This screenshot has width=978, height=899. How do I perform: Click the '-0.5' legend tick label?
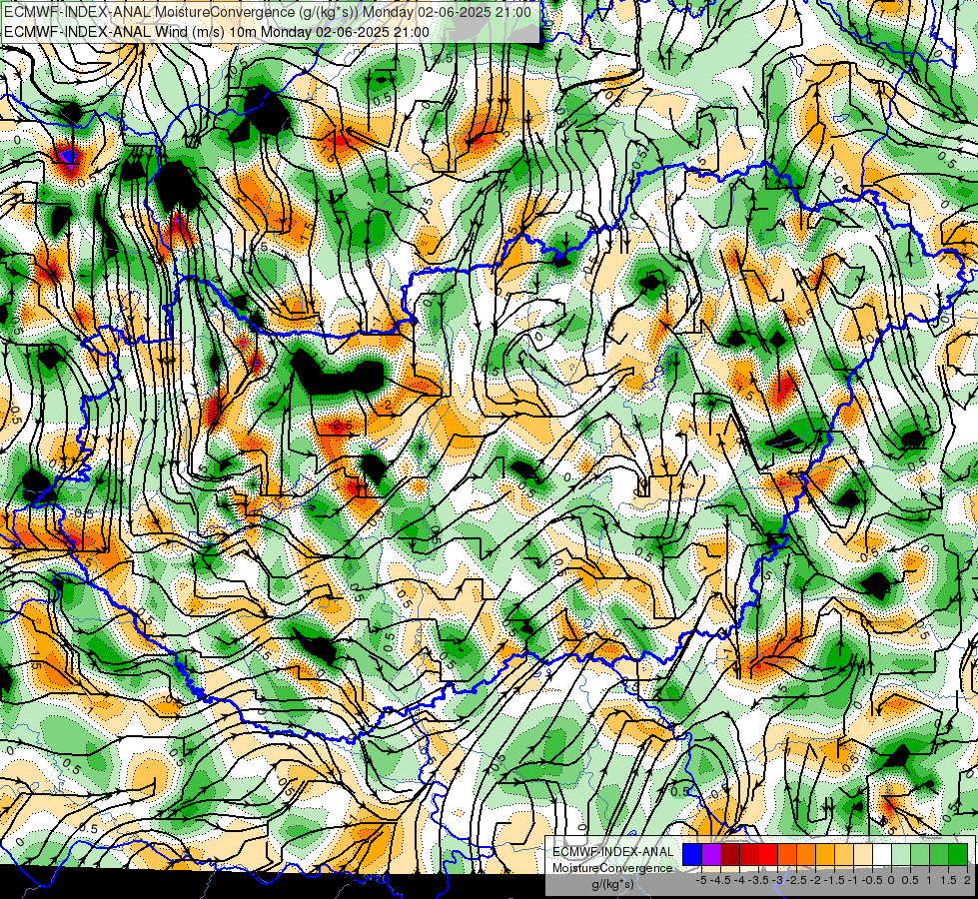(x=872, y=880)
